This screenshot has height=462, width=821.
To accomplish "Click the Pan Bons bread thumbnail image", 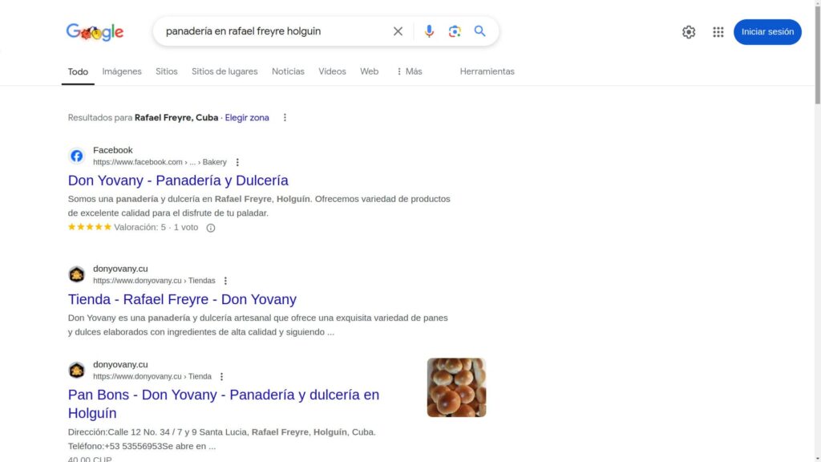I will coord(456,387).
